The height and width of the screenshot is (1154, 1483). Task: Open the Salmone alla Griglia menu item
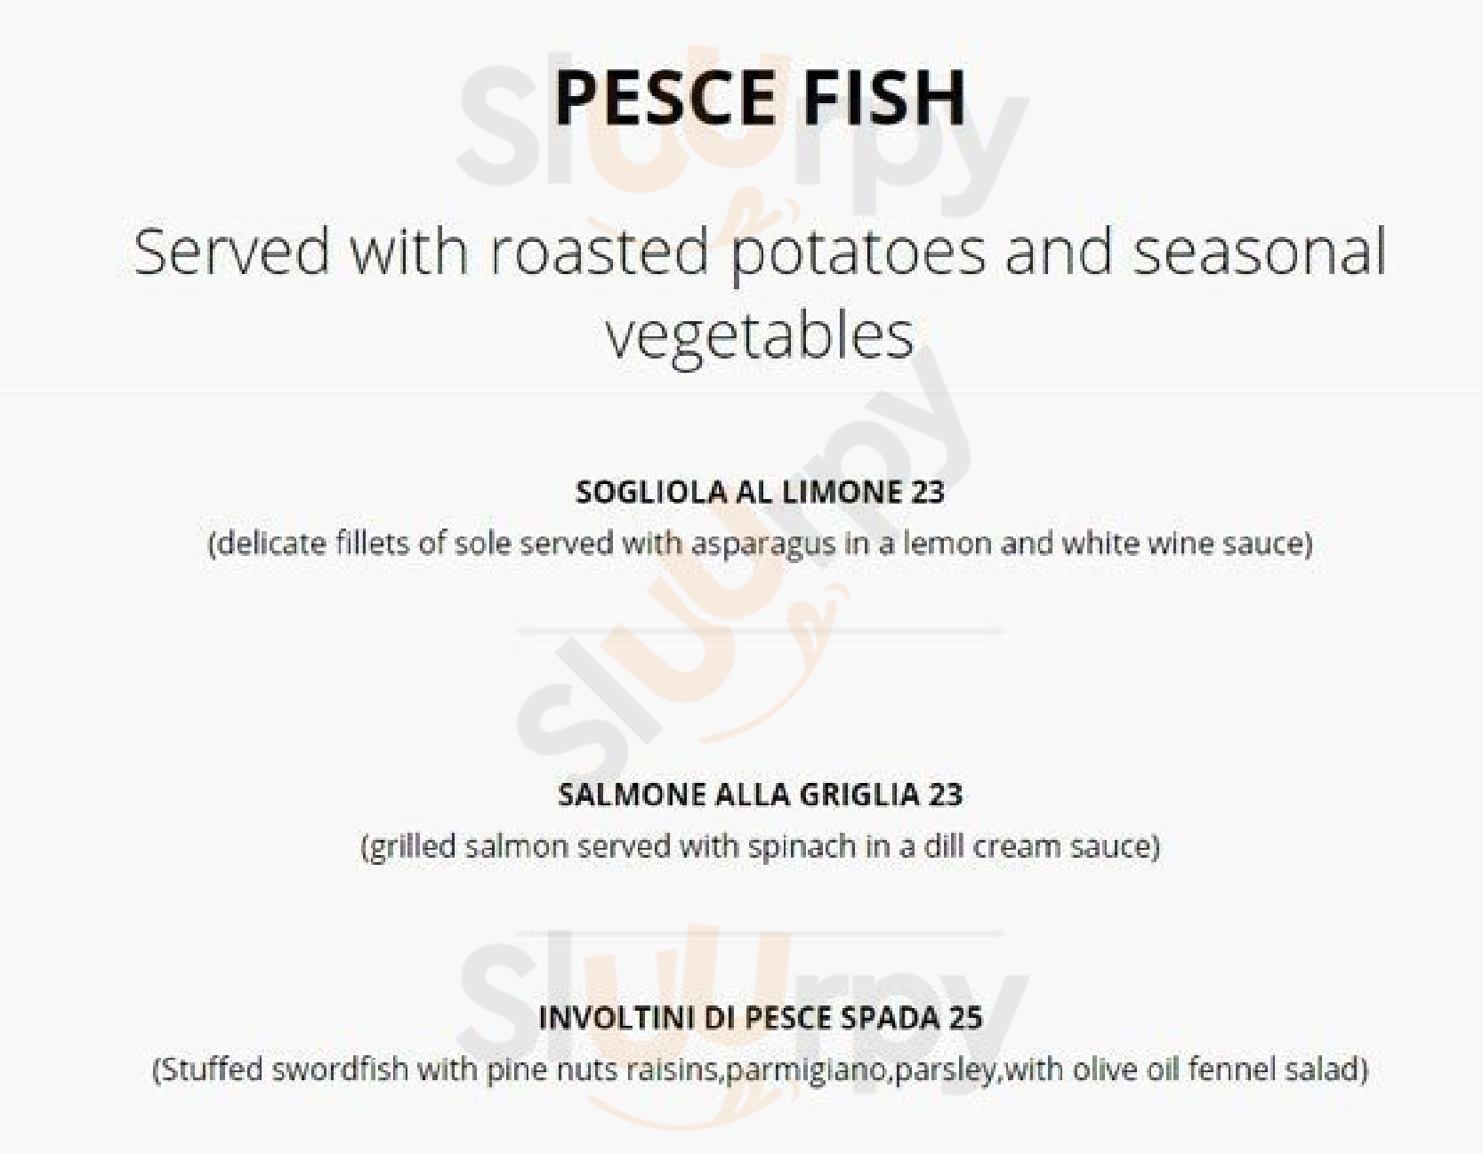point(760,795)
